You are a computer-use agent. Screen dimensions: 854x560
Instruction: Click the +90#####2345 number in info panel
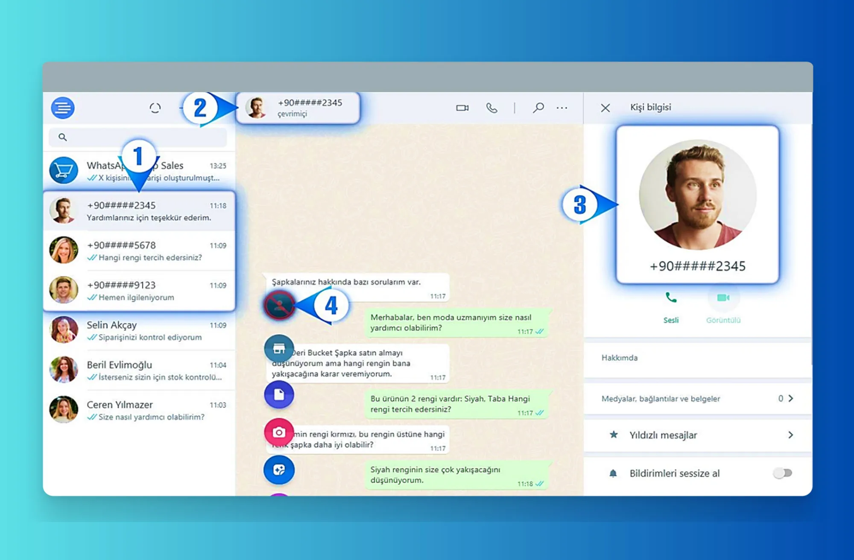click(698, 266)
